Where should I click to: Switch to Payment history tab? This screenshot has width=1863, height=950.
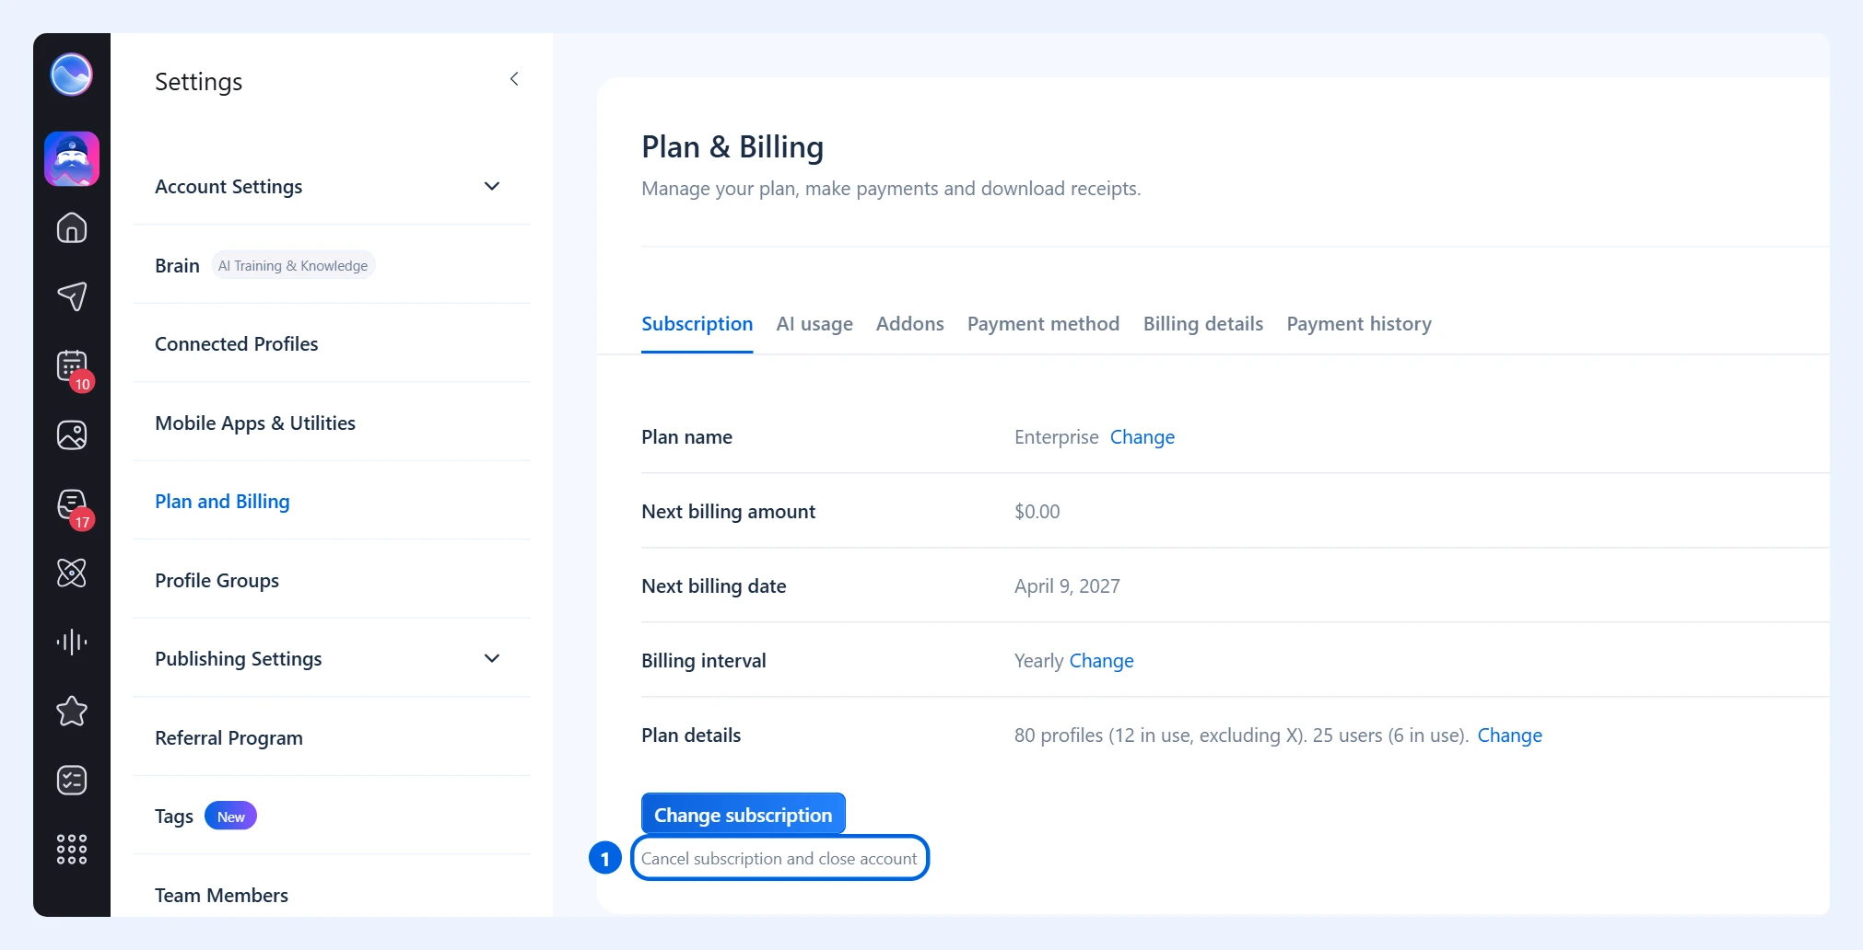pos(1359,324)
